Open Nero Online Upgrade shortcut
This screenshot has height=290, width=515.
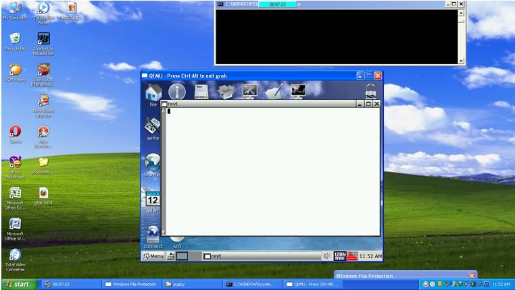[43, 106]
